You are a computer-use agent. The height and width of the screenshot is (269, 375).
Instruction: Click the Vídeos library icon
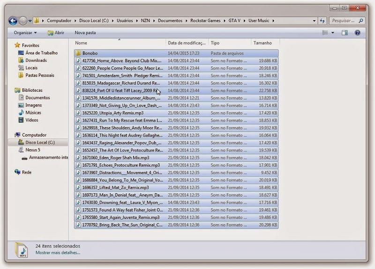(x=21, y=120)
